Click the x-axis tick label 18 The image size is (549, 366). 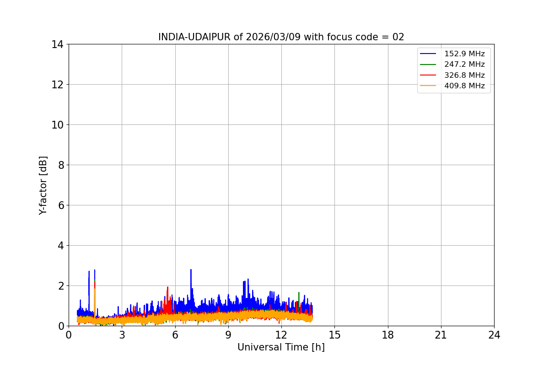tap(388, 335)
